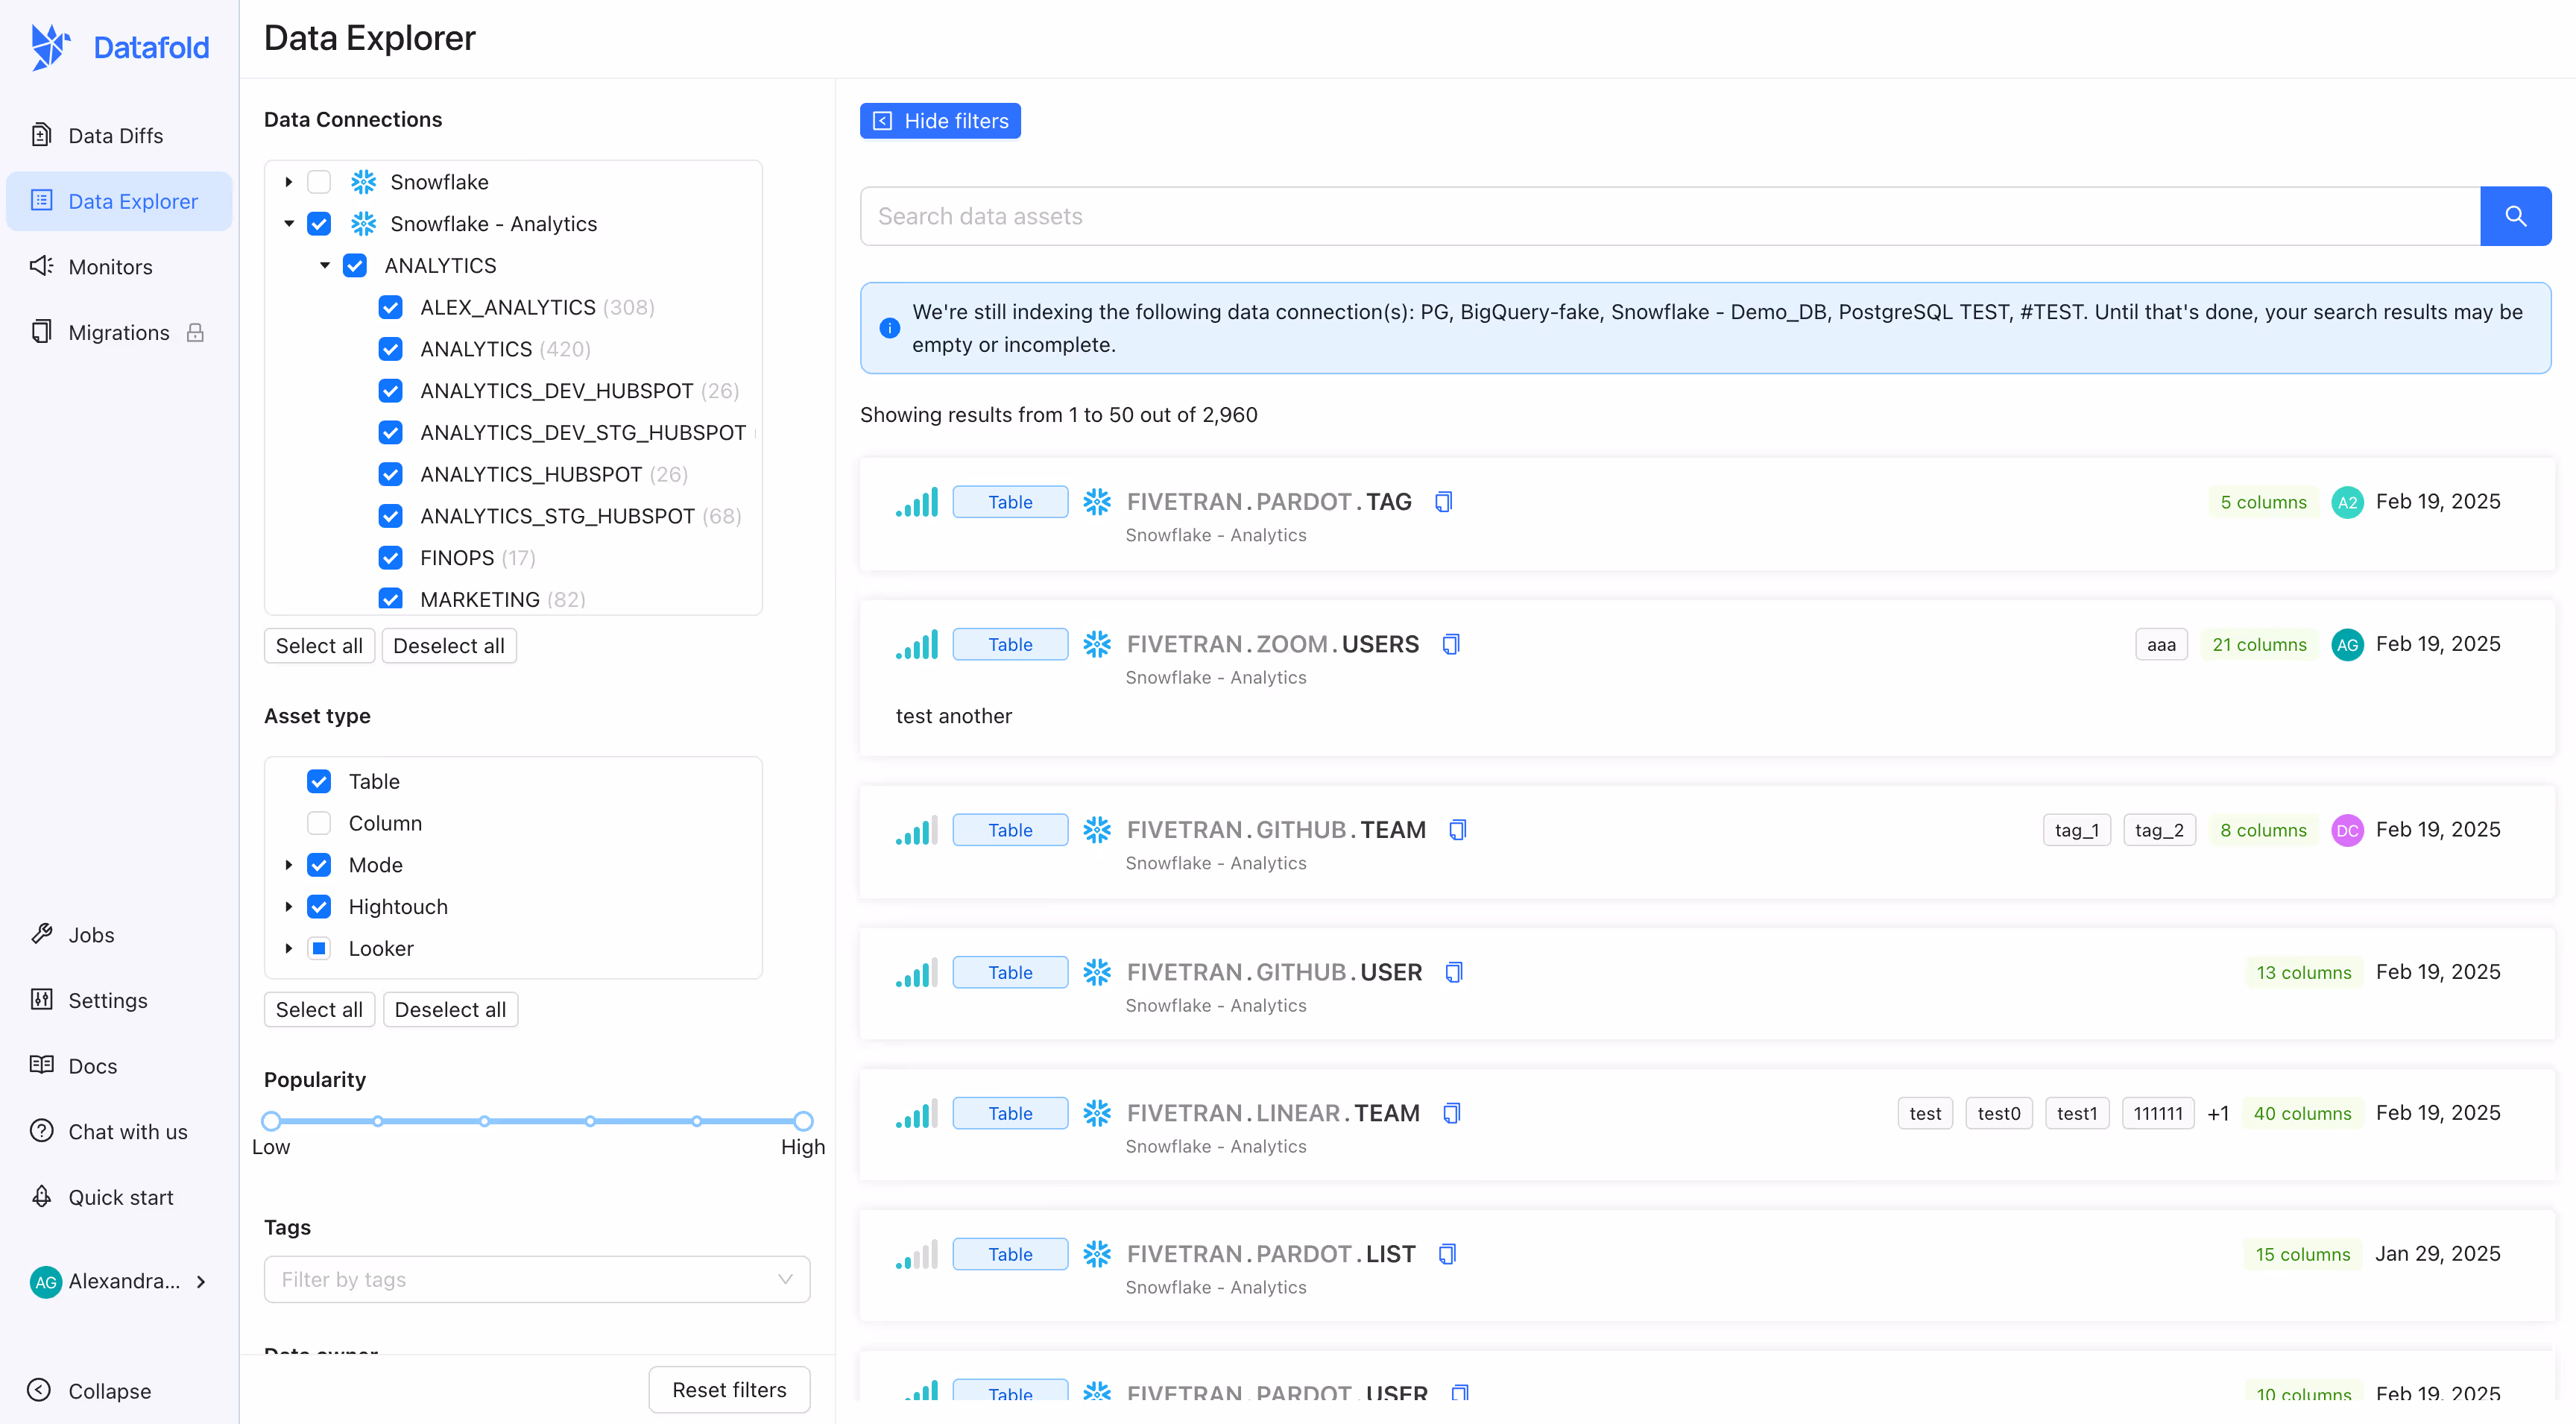Expand the Snowflake connection tree

tap(289, 182)
